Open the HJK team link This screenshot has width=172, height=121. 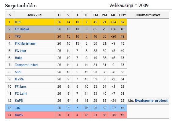click(x=18, y=22)
